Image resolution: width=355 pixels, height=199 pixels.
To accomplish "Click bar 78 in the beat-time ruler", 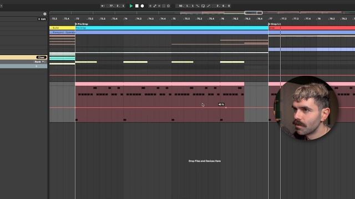I will (319, 19).
